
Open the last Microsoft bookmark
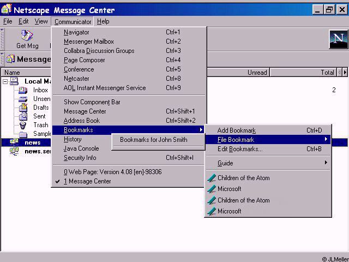[x=268, y=211]
